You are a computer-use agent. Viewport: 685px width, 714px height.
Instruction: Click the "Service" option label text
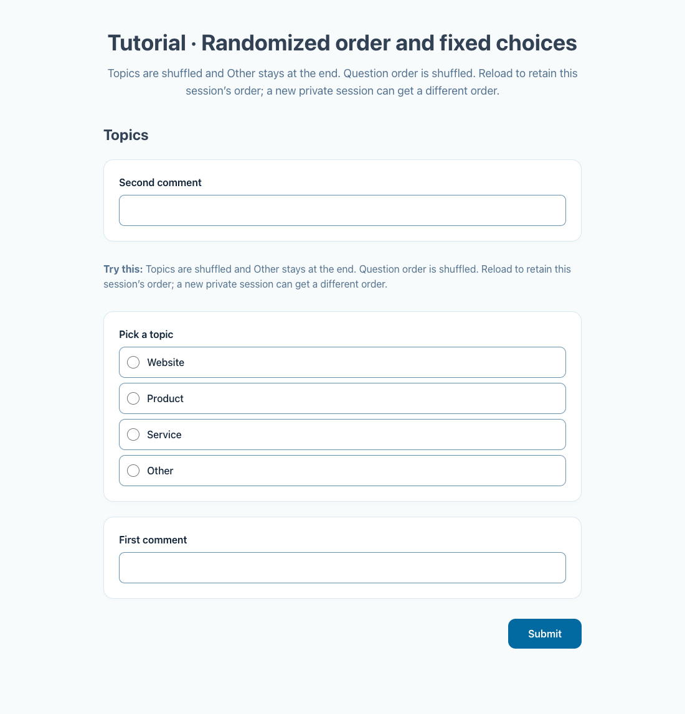pyautogui.click(x=164, y=435)
